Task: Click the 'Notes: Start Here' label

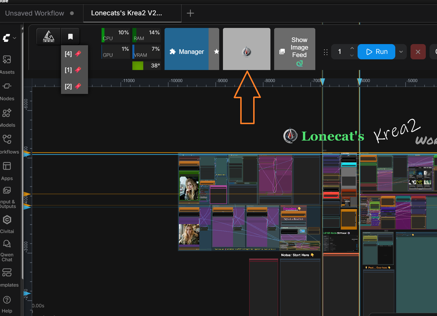Action: [297, 255]
